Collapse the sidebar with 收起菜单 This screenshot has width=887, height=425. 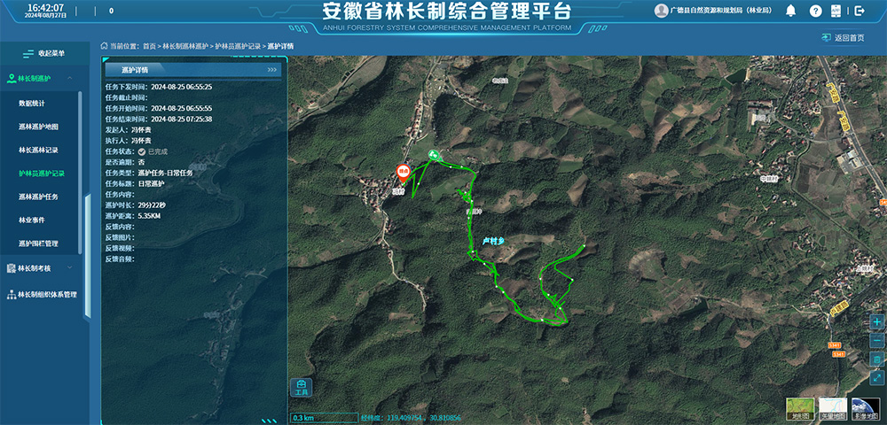click(x=44, y=53)
